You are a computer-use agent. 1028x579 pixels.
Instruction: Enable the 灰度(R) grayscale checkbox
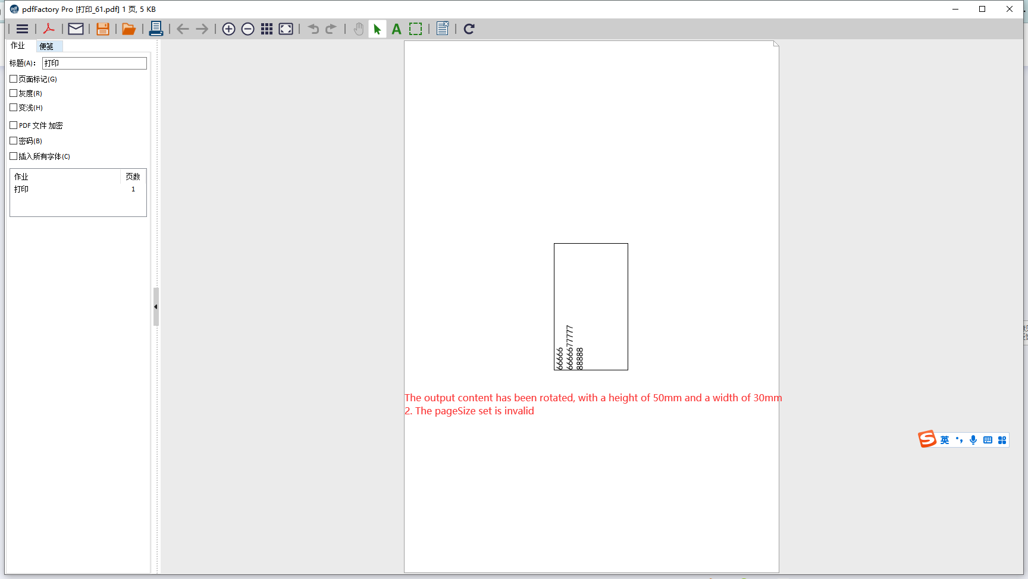point(13,93)
